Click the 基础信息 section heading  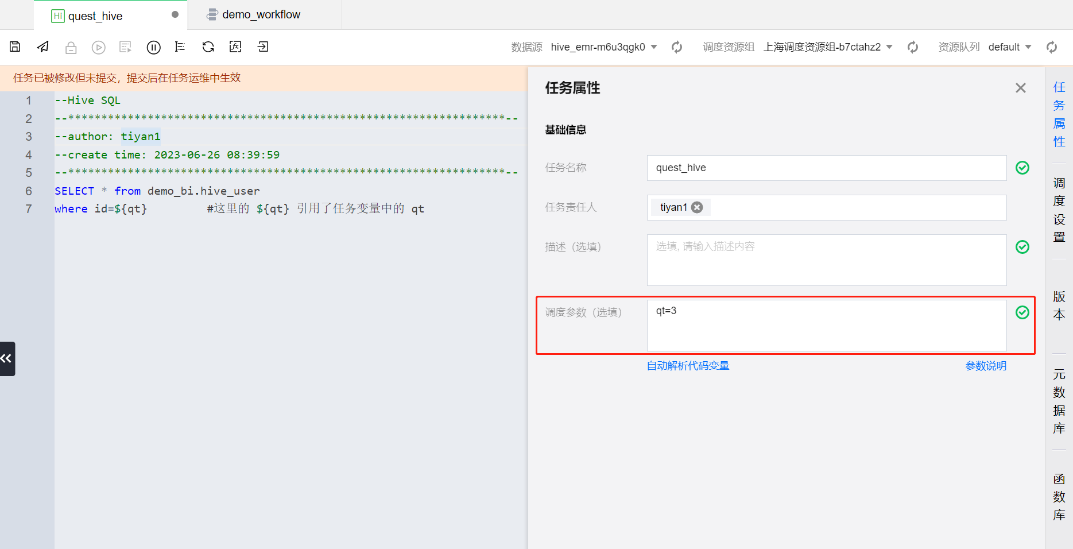click(565, 130)
